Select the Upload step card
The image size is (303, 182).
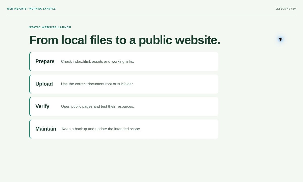coord(124,84)
